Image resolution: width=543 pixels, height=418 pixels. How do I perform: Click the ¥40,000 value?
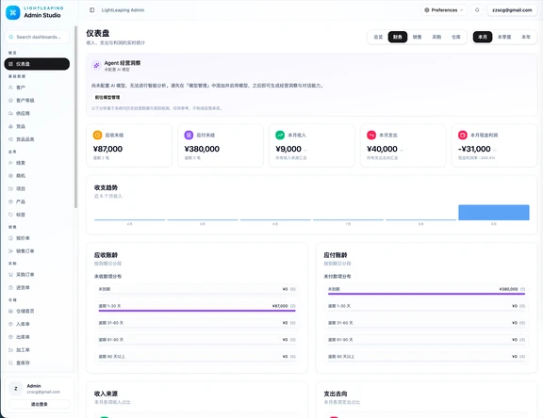(x=382, y=149)
